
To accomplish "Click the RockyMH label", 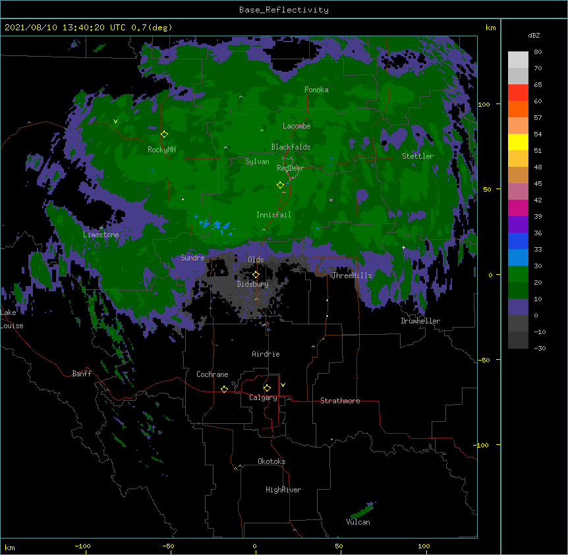I will (161, 150).
